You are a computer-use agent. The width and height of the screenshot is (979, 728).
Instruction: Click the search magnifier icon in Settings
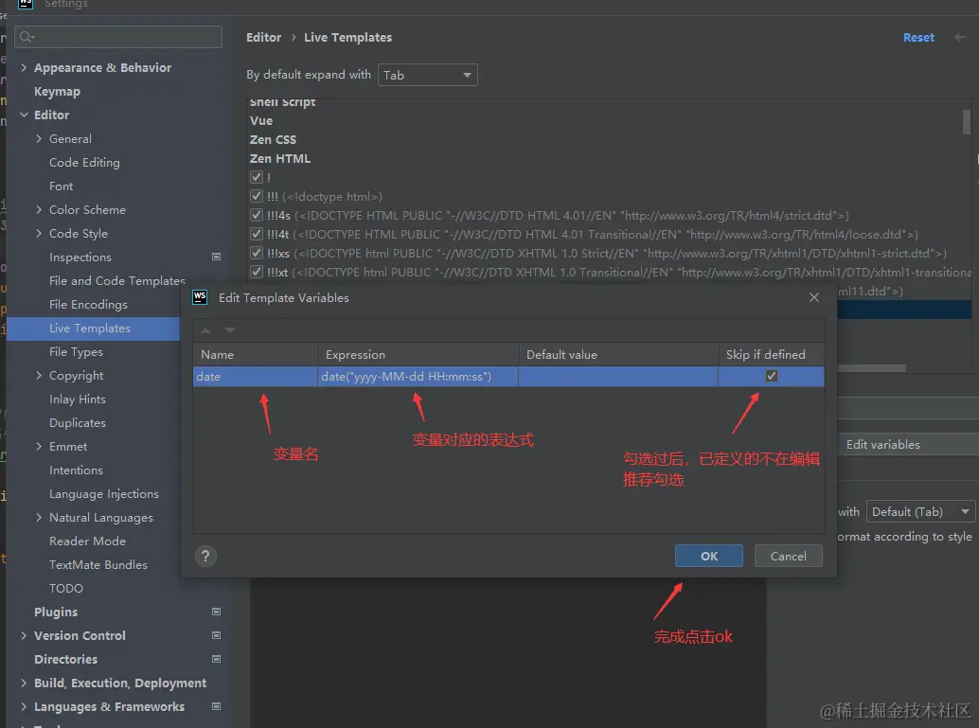[27, 38]
